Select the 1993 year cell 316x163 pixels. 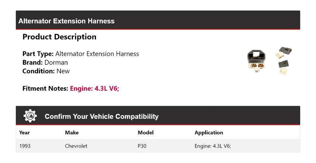(x=25, y=146)
